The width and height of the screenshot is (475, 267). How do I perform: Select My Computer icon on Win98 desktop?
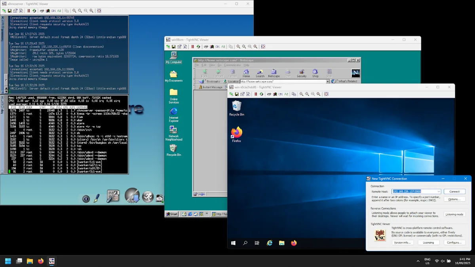tap(173, 58)
